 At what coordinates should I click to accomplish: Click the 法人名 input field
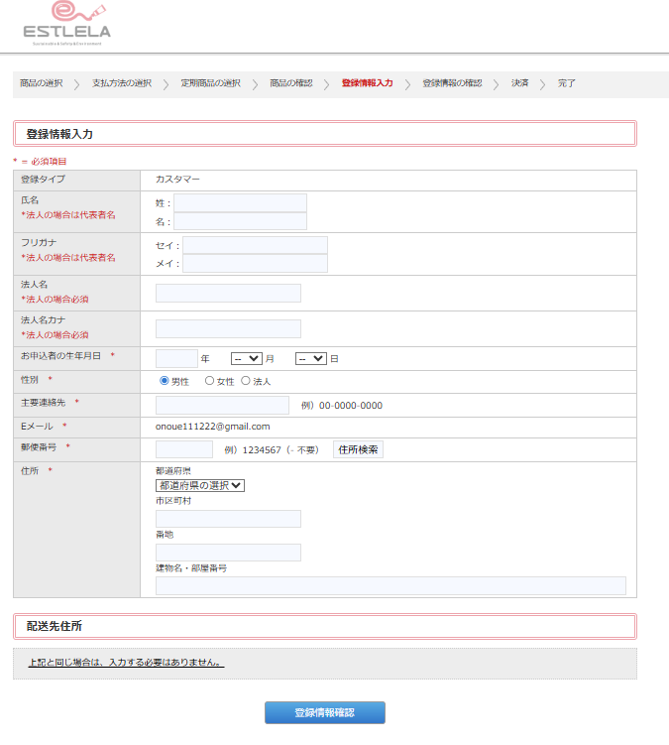(x=228, y=293)
